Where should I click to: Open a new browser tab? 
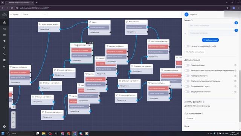point(37,3)
